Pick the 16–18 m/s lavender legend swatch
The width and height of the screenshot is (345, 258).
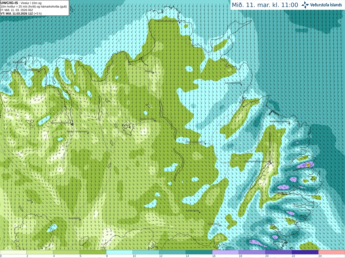226,252
